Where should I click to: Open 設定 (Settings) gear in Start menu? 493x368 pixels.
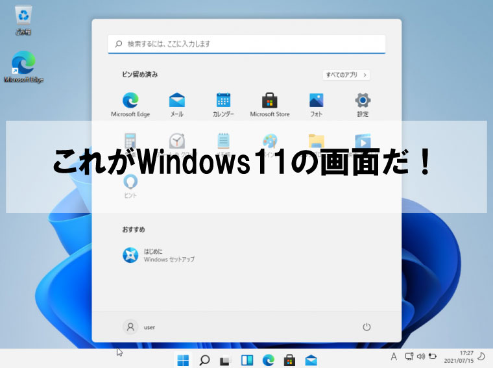click(363, 104)
